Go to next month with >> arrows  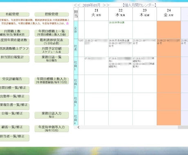tap(106, 5)
